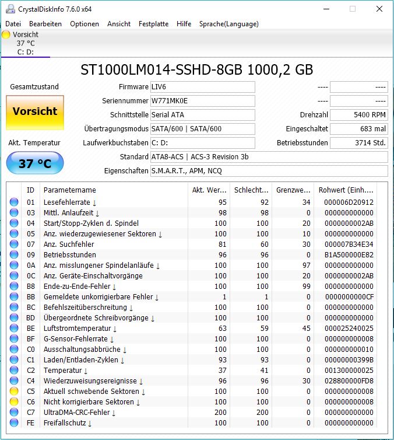Click raw value B1A500000E82
394x440 pixels.
pos(349,255)
